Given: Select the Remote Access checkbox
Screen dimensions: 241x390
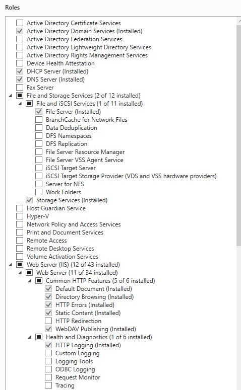Looking at the screenshot, I should (x=20, y=241).
